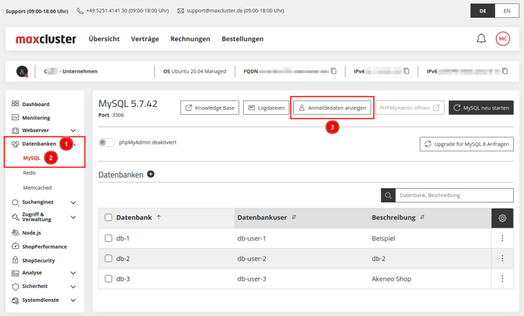524x316 pixels.
Task: Expand the Suchengines sidebar section
Action: click(x=74, y=202)
